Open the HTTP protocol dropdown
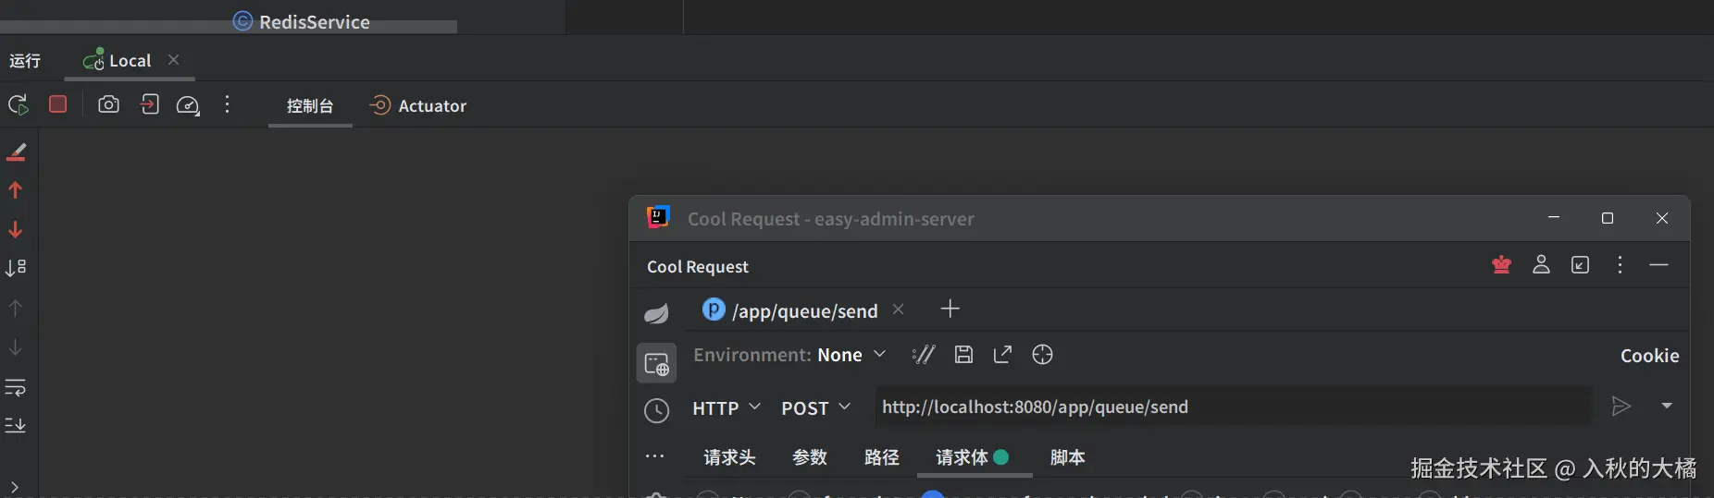Image resolution: width=1714 pixels, height=498 pixels. click(x=727, y=407)
